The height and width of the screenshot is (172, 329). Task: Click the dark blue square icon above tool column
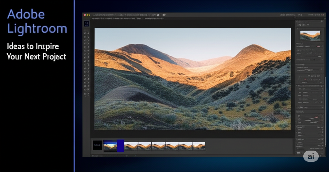[x=86, y=24]
